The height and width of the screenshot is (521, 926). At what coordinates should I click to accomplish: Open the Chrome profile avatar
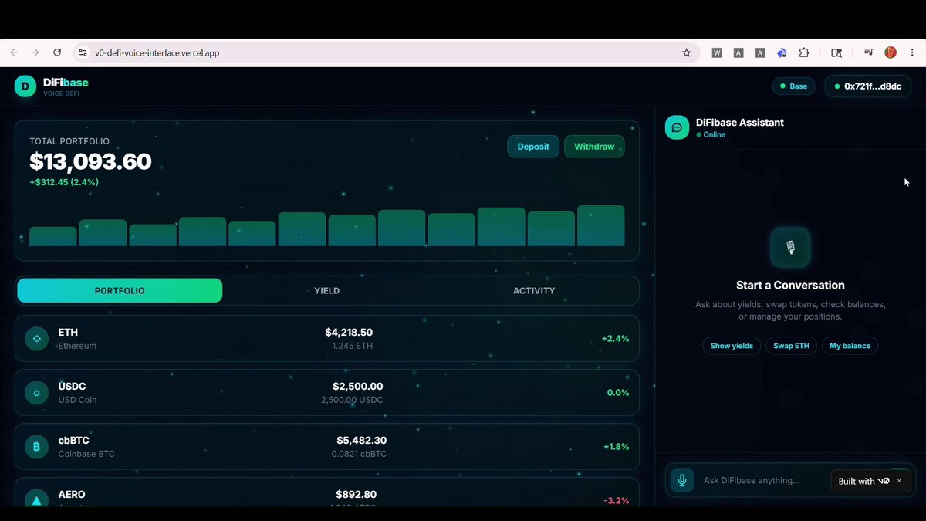point(891,52)
